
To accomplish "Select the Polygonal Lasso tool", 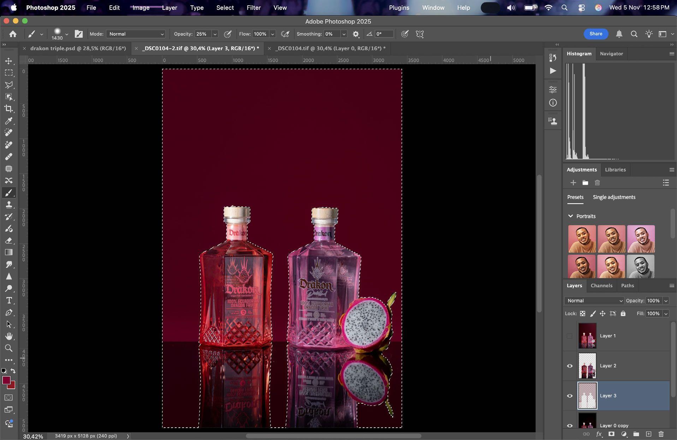I will [x=9, y=85].
